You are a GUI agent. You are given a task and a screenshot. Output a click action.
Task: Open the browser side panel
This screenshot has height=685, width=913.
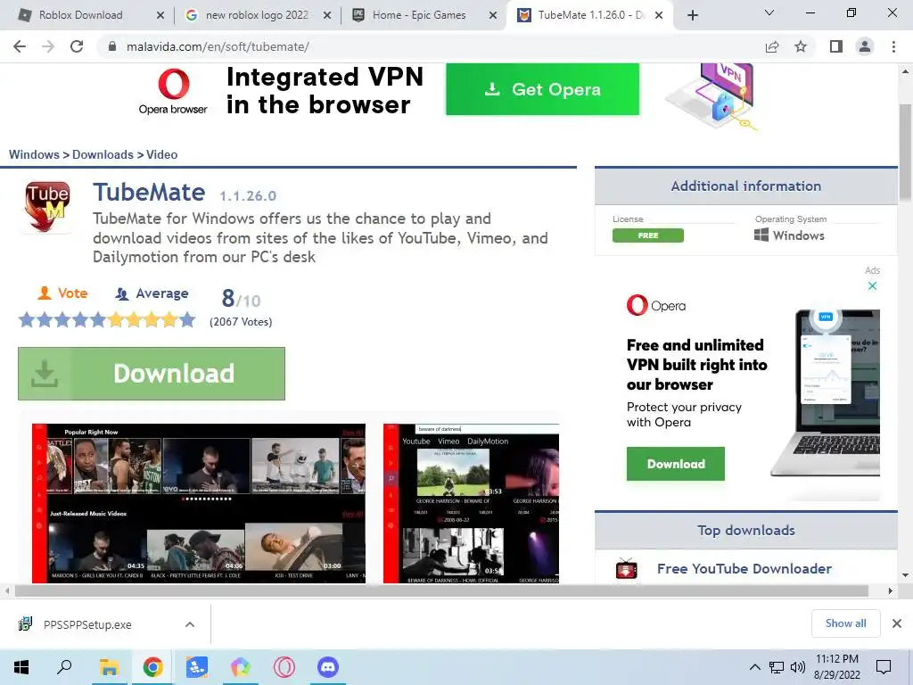[836, 46]
